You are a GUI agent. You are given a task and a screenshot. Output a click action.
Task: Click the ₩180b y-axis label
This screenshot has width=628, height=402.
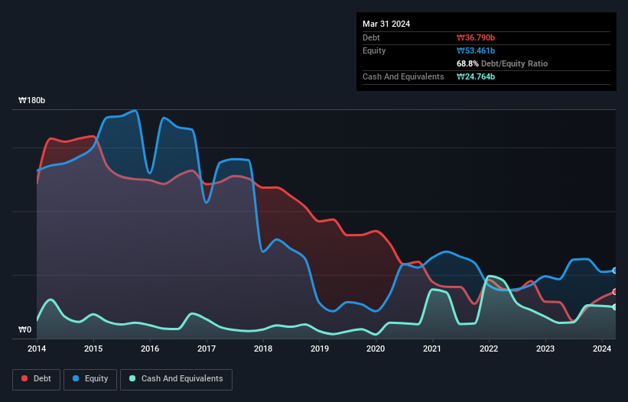(x=31, y=100)
